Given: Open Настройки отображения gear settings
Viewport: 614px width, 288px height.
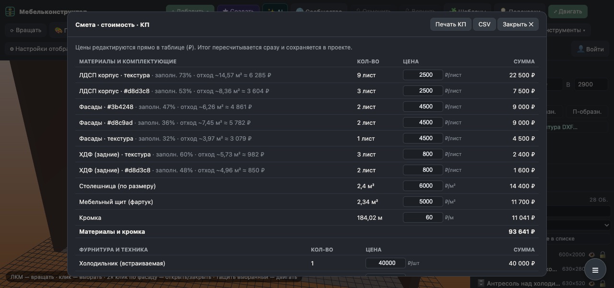Looking at the screenshot, I should pos(38,48).
